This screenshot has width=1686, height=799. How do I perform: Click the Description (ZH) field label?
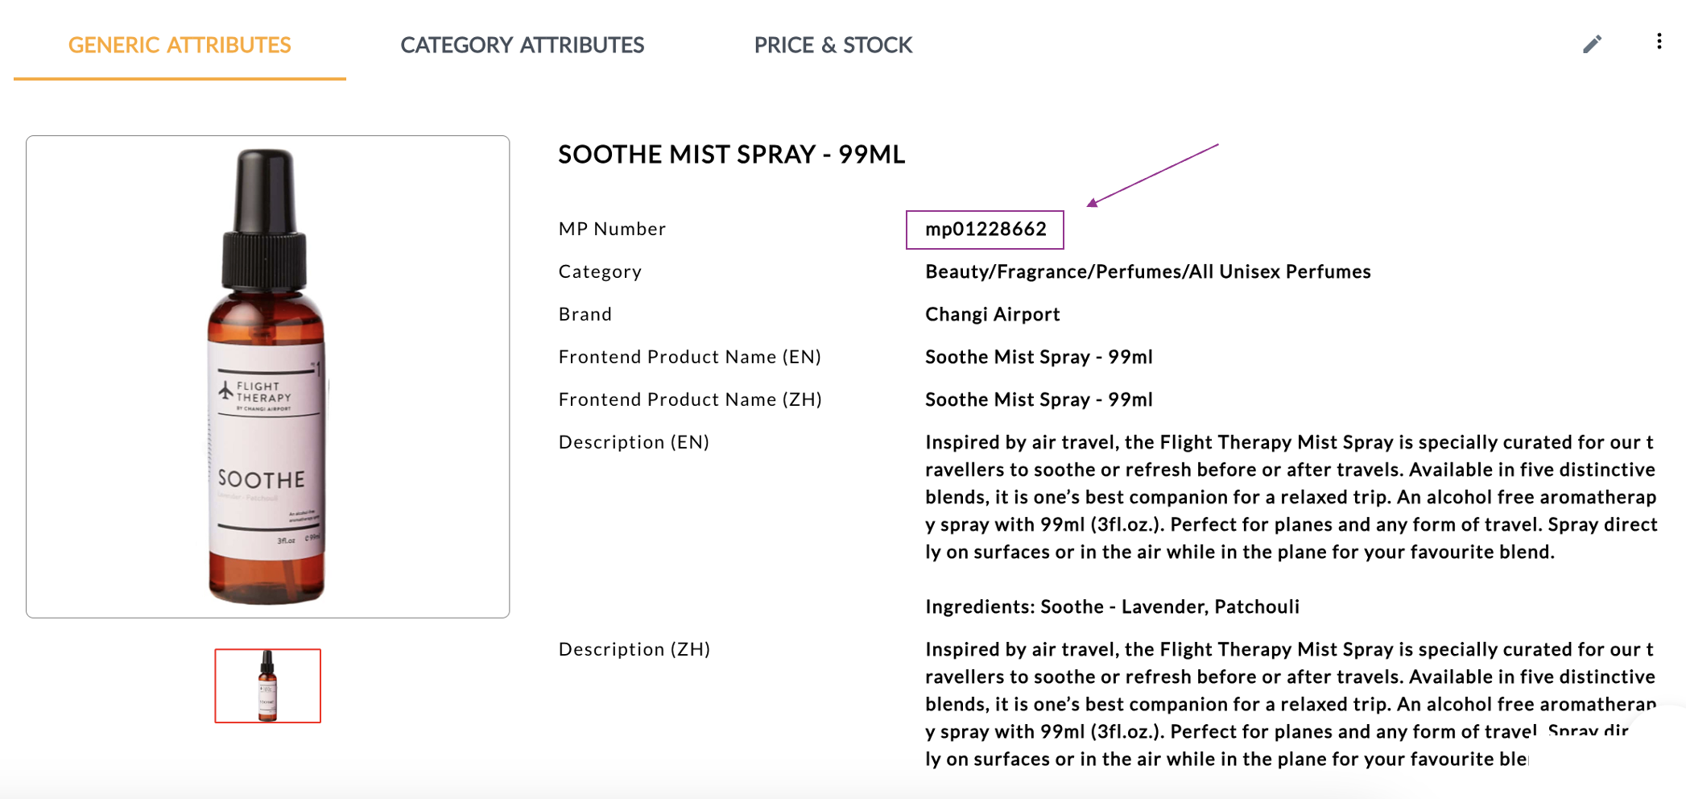click(x=634, y=649)
